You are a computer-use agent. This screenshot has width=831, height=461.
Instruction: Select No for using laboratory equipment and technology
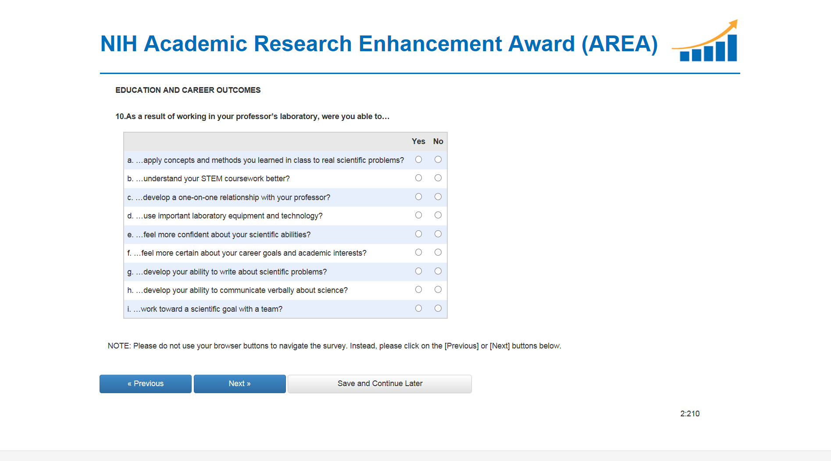(x=438, y=215)
